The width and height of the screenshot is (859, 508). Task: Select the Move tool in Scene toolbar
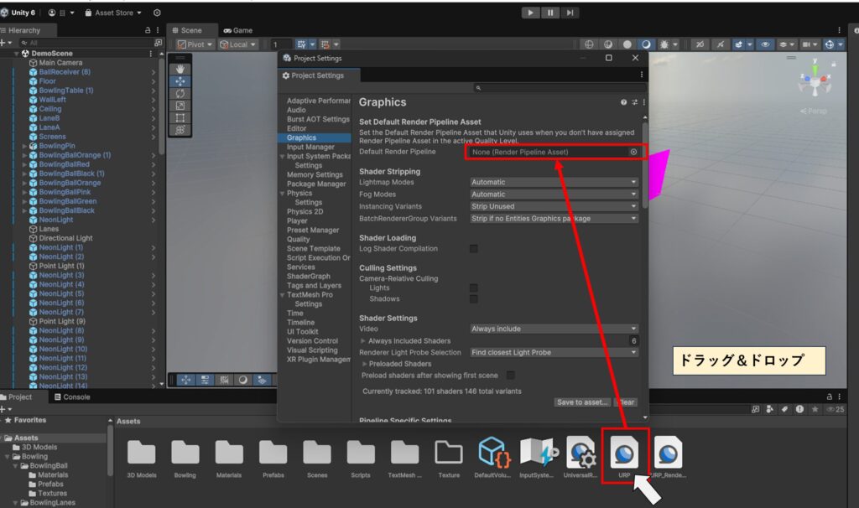[180, 81]
